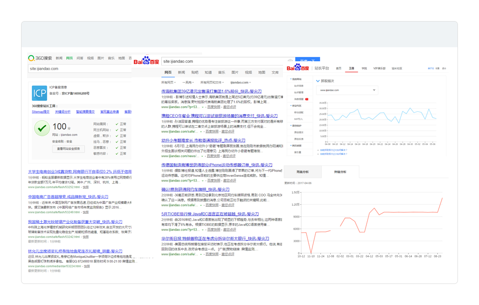The height and width of the screenshot is (305, 479).
Task: Open 站点管理 in 站长平台 sidebar
Action: click(298, 92)
